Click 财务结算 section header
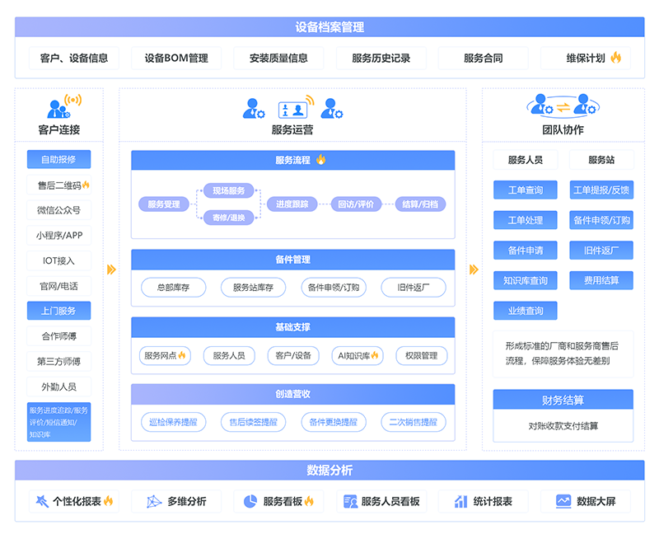Screen dimensions: 659x539 pos(563,400)
